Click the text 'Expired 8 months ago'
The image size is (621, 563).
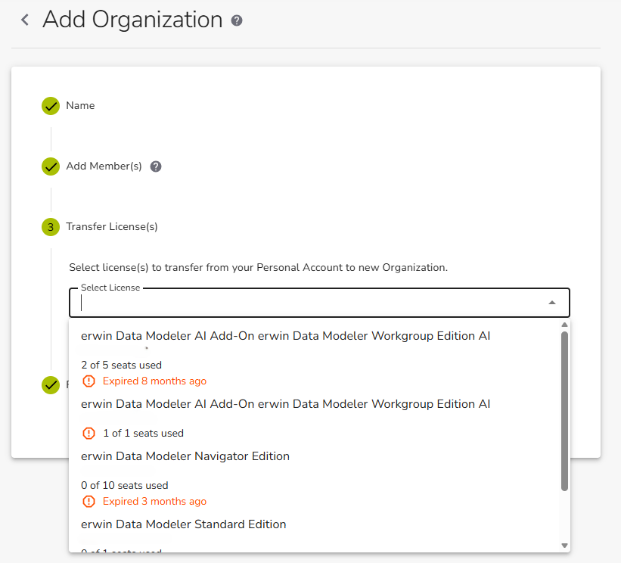pos(154,381)
